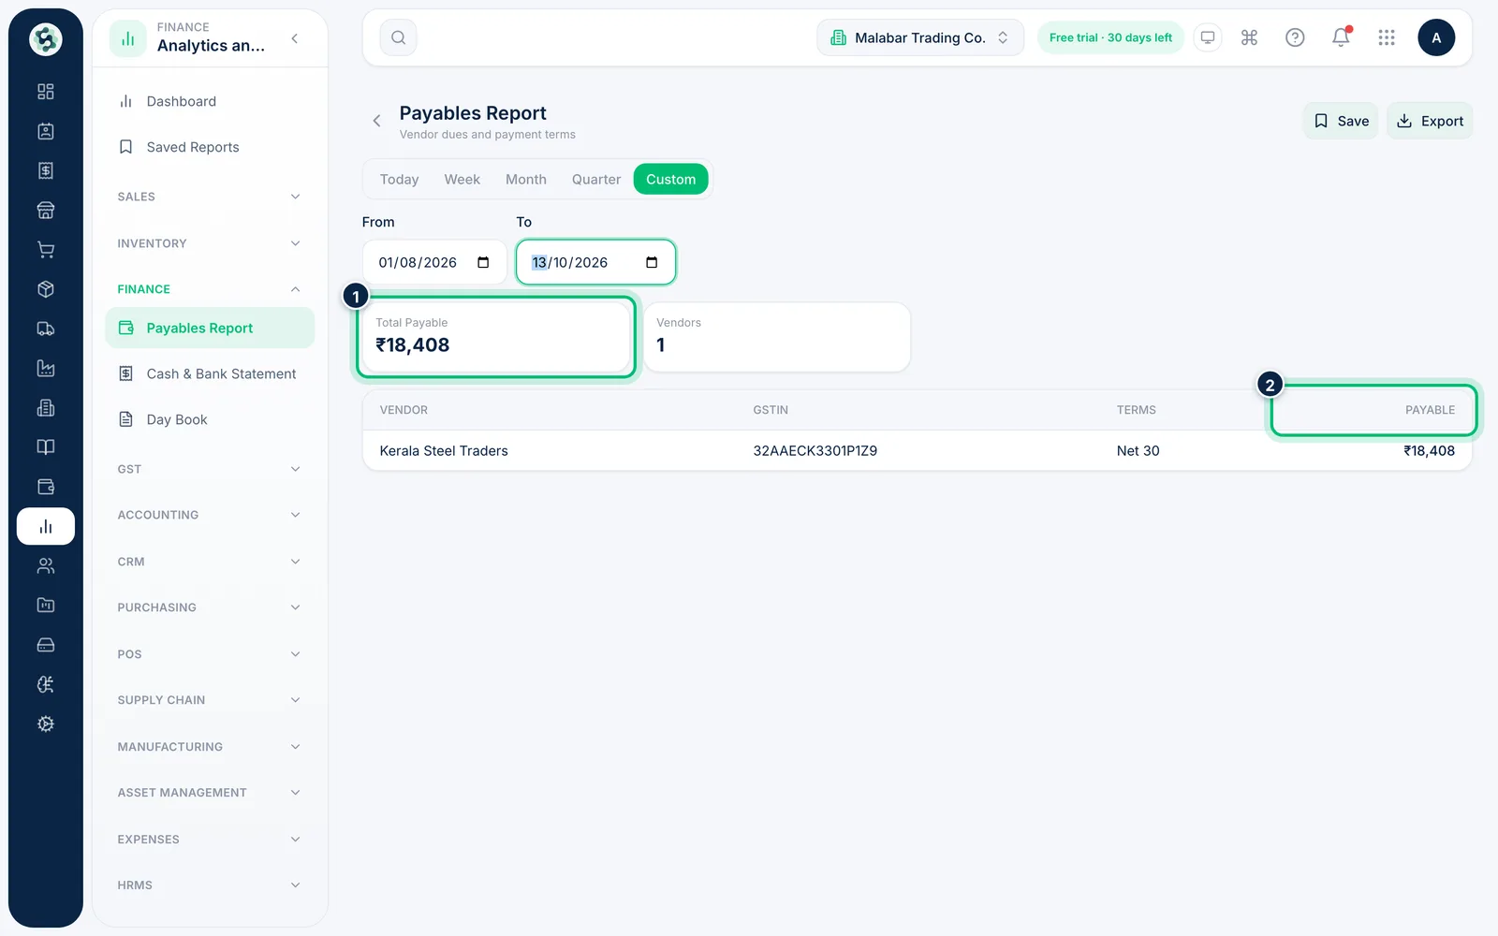Open the shopping cart icon in rail

tap(45, 250)
